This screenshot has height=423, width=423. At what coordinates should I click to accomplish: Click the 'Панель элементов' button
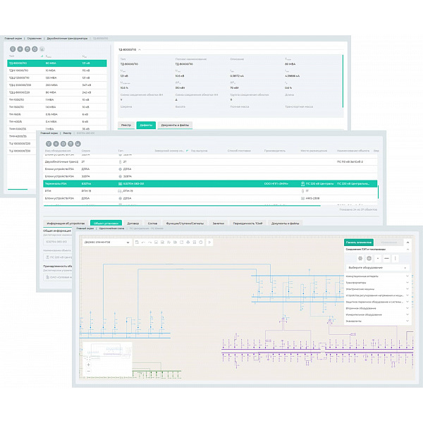(x=359, y=243)
